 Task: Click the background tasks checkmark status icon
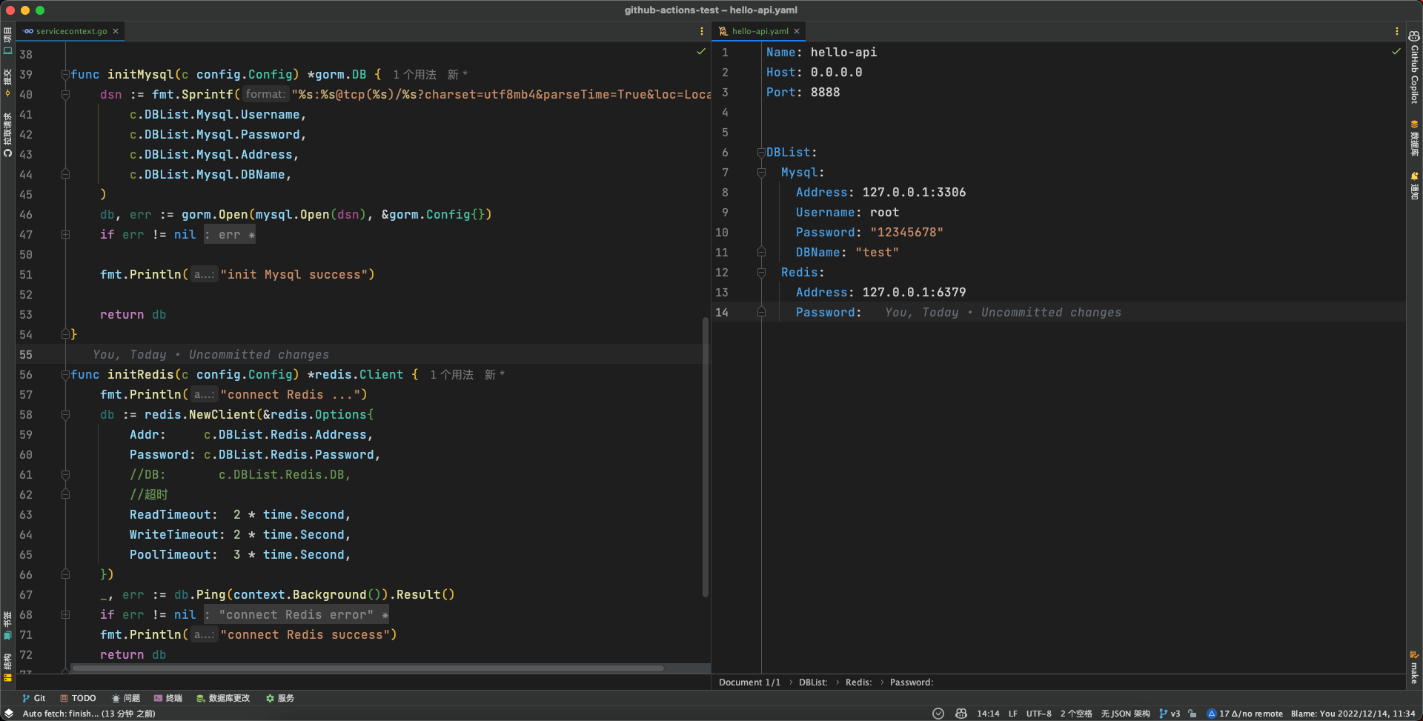click(938, 714)
